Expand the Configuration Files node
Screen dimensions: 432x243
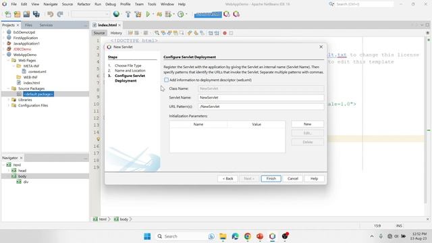[9, 105]
